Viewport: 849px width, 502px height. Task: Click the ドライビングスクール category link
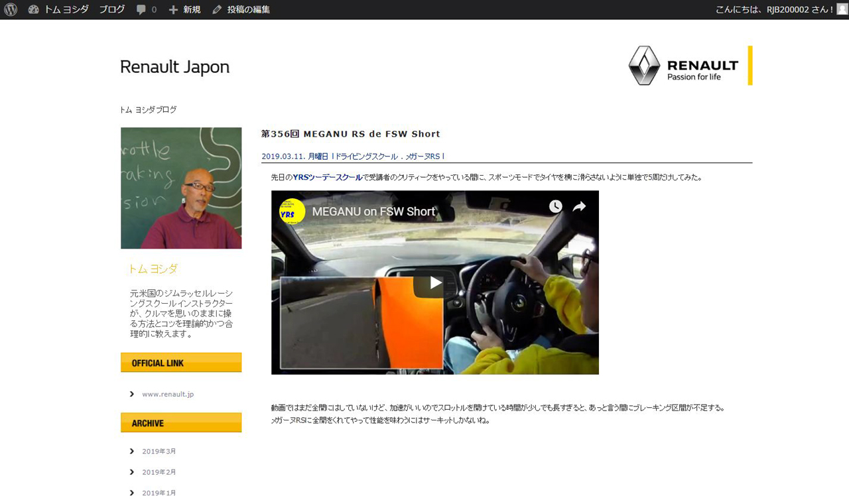click(366, 157)
